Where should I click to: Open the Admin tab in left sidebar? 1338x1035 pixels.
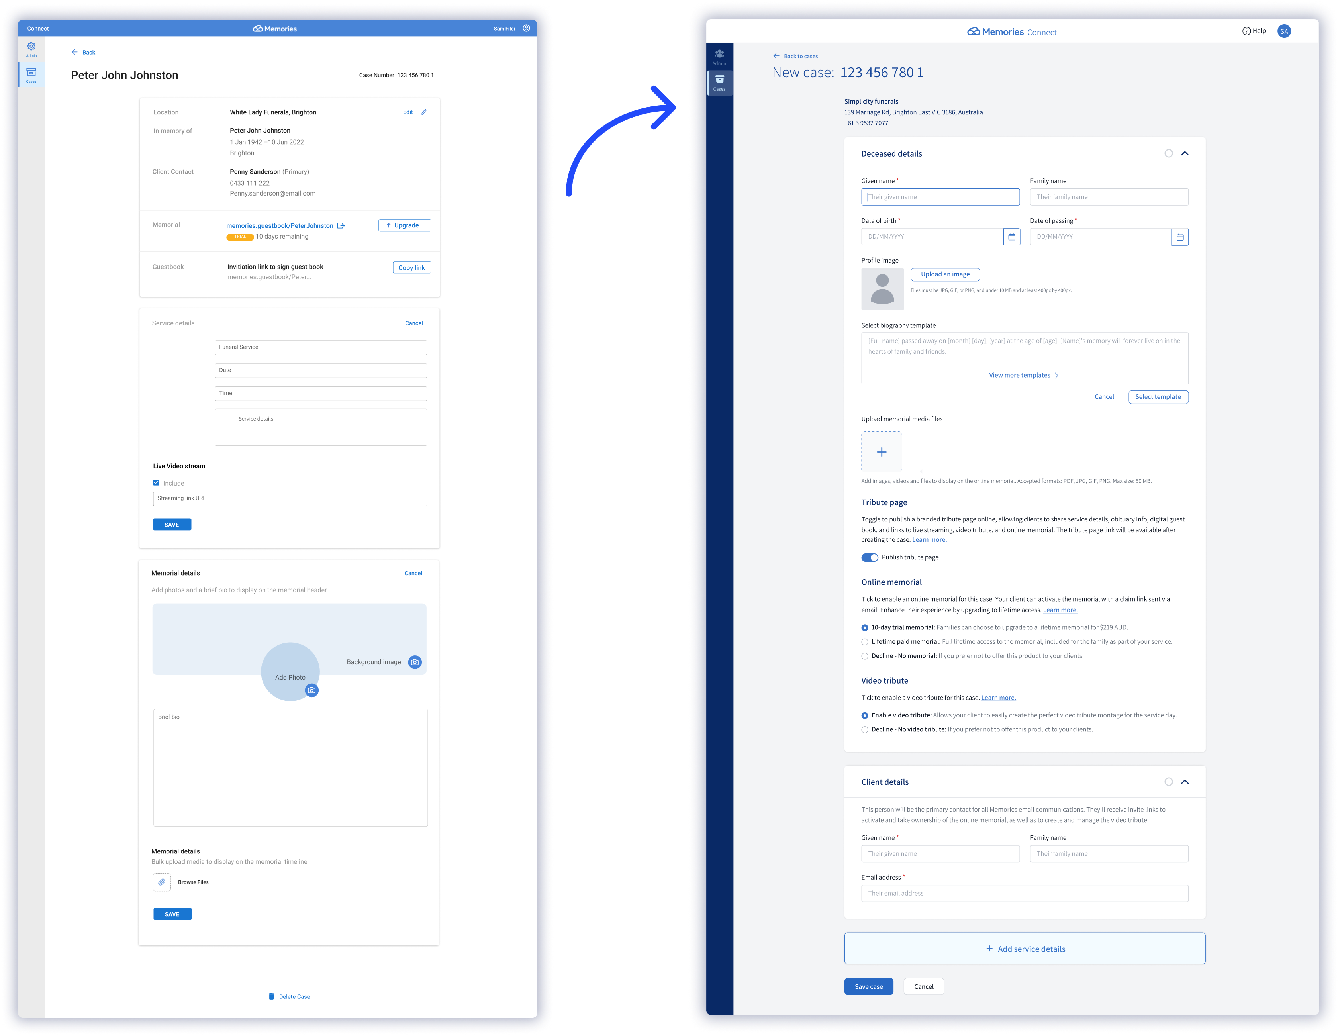click(x=31, y=49)
